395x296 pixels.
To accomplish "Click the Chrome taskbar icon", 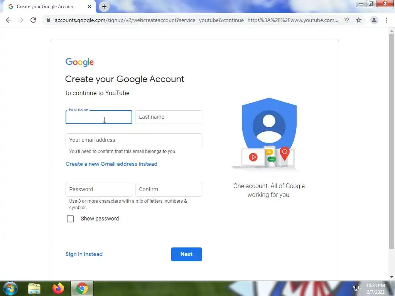I will point(82,288).
